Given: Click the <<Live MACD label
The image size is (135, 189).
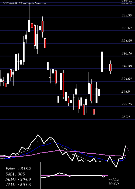Looking at the screenshot, I should click(114, 182).
